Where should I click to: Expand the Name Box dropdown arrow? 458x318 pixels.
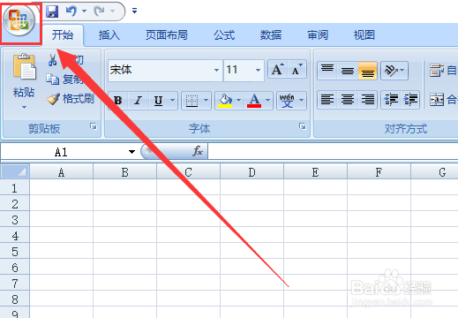click(x=131, y=152)
